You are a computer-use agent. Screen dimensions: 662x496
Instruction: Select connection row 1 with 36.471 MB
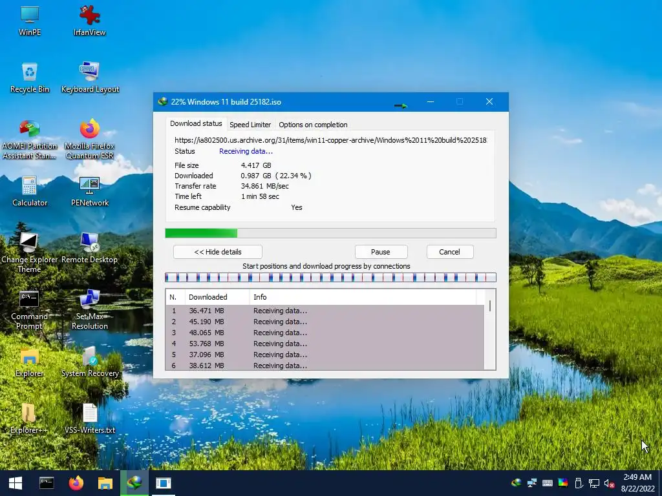tap(325, 311)
